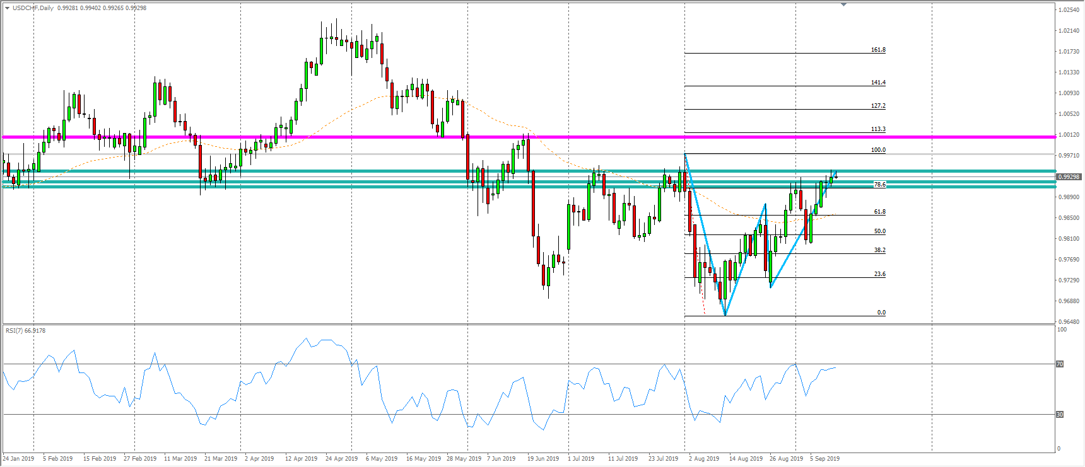Click the 7 Jun 2019 date label
The image size is (1085, 467).
(x=501, y=459)
